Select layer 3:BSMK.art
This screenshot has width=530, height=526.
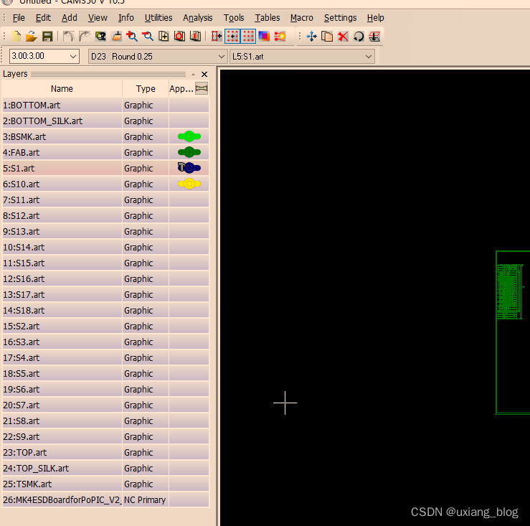(x=62, y=136)
